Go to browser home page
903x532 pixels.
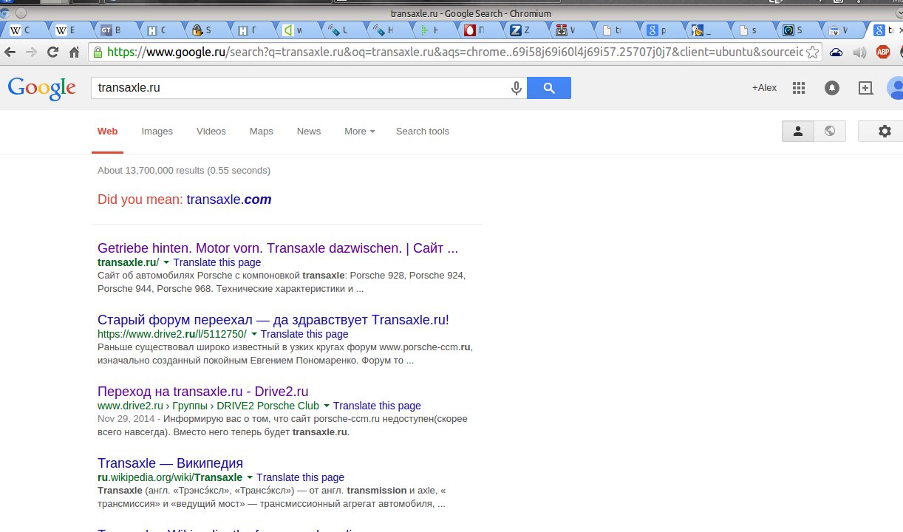74,52
